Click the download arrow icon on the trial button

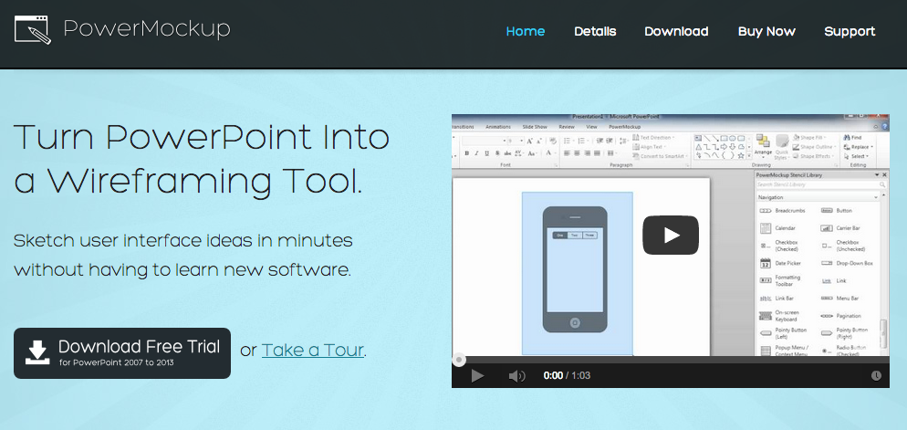[x=36, y=352]
